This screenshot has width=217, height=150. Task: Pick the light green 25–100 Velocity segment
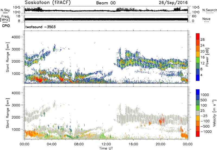pos(198,108)
